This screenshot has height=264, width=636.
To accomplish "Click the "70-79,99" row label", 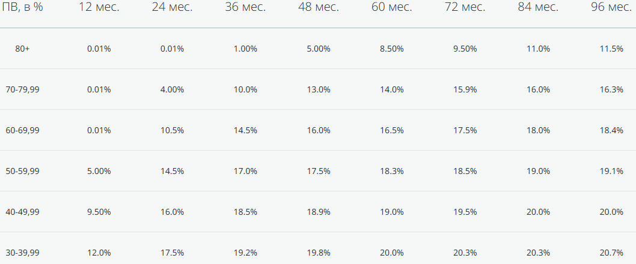I will pos(23,89).
